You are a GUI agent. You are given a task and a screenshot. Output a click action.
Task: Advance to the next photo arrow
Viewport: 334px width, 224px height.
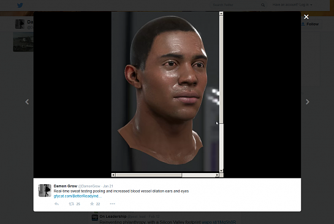308,102
